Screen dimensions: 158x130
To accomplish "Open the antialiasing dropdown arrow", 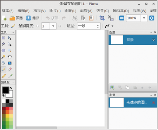I will (x=112, y=26).
